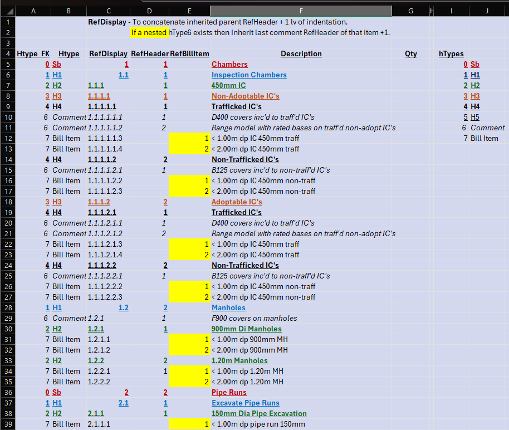509x430 pixels.
Task: Click the 'Htype' heading in column B
Action: coord(69,54)
